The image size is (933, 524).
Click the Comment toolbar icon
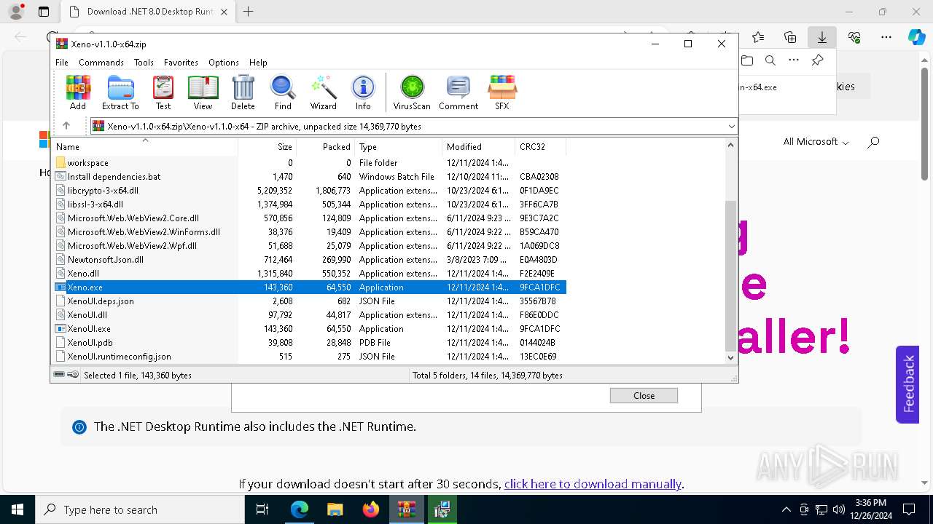pos(458,92)
